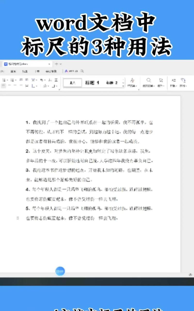This screenshot has width=194, height=311.
Task: Apply distributed alignment
Action: click(x=27, y=86)
